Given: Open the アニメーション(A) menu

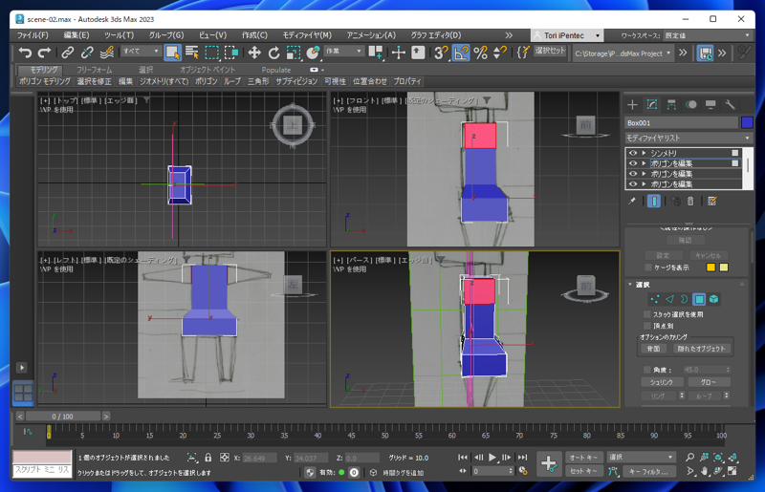Looking at the screenshot, I should click(371, 35).
